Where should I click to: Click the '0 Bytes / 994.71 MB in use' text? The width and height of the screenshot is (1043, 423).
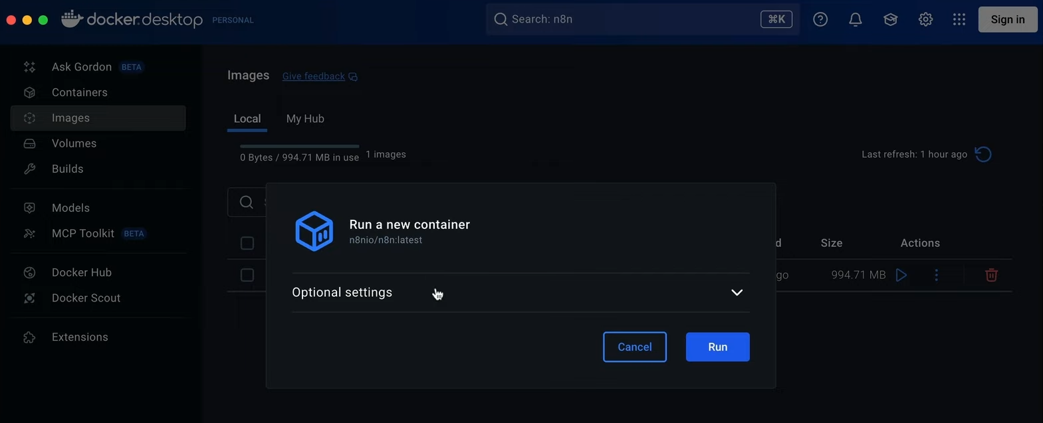point(299,157)
